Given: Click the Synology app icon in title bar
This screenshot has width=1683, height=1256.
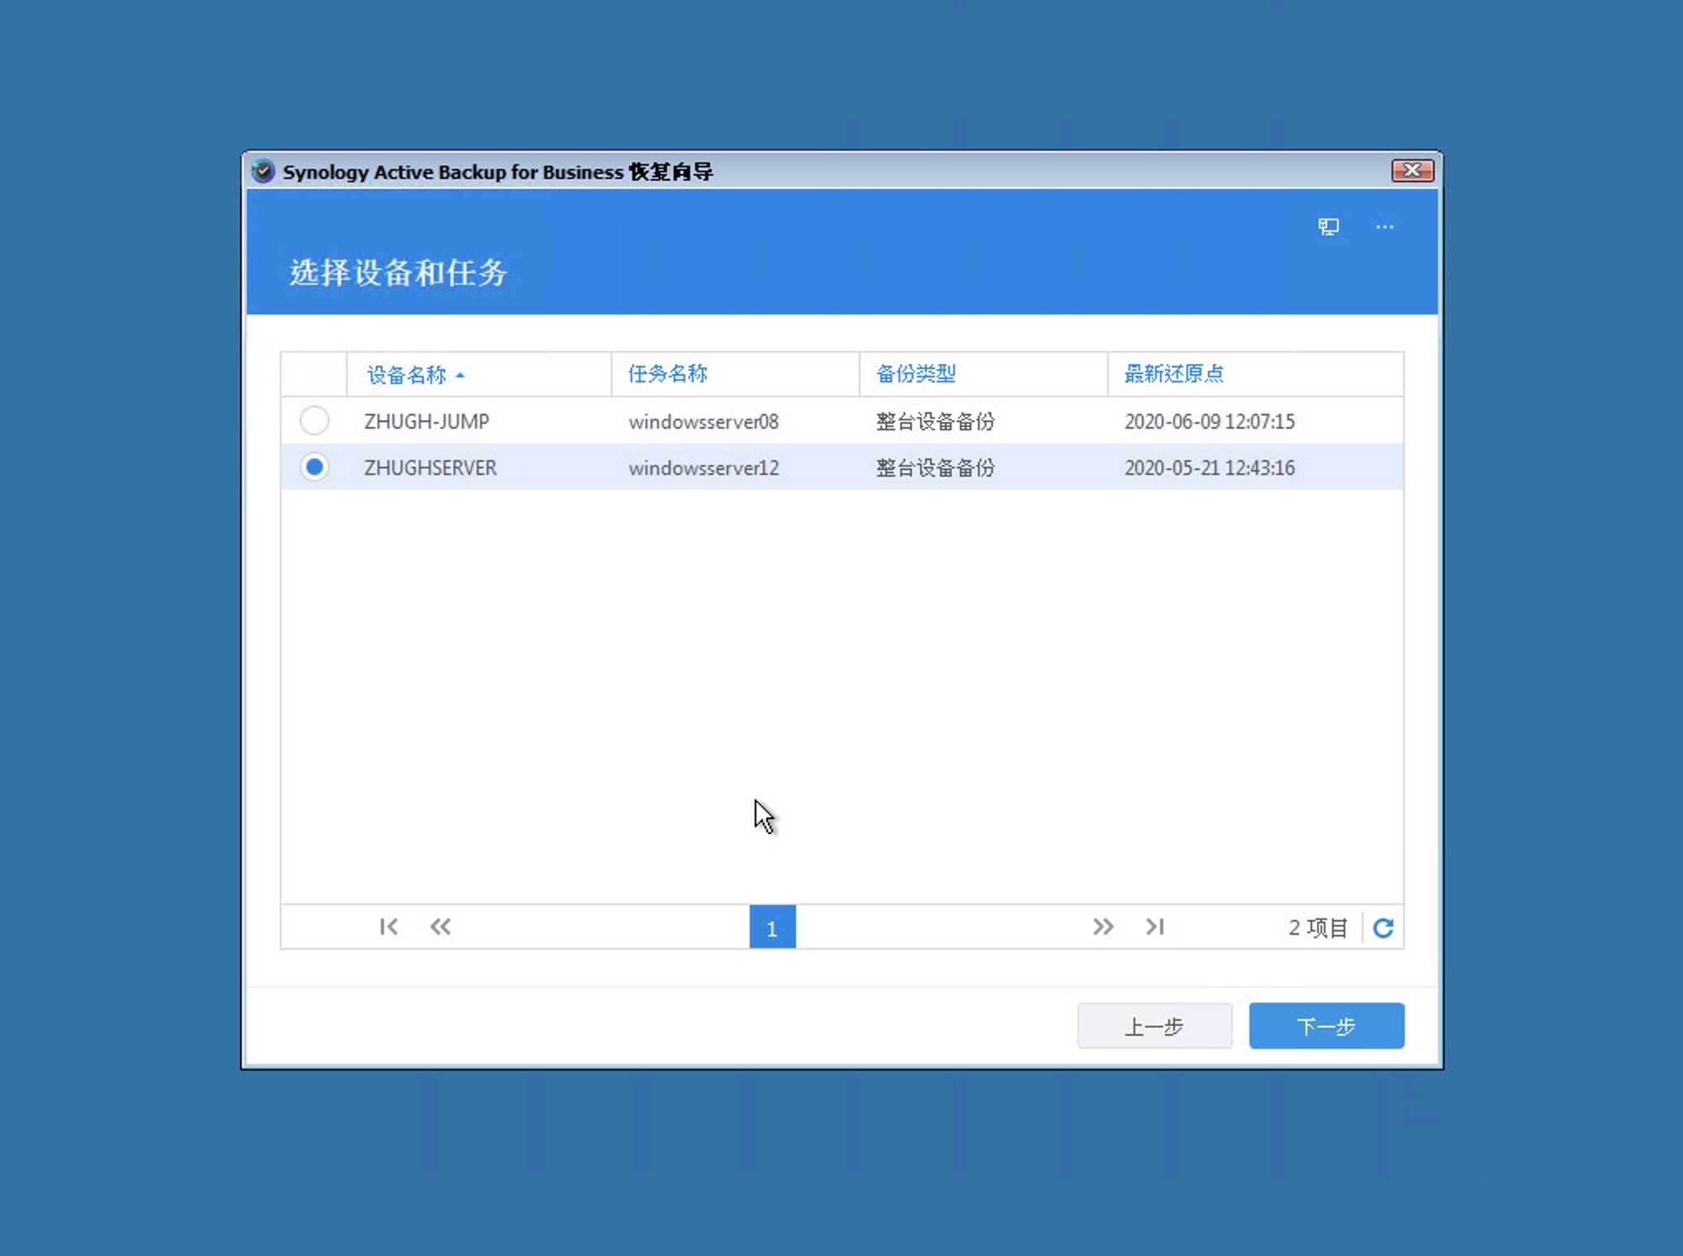Looking at the screenshot, I should [263, 171].
